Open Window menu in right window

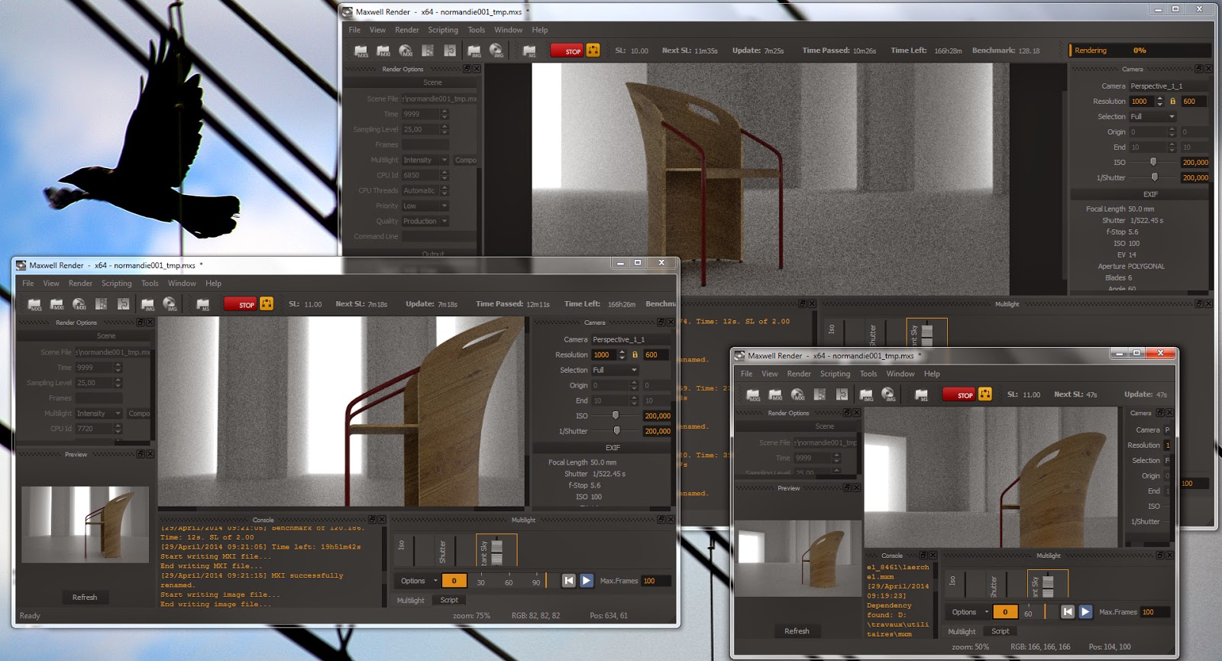tap(900, 374)
